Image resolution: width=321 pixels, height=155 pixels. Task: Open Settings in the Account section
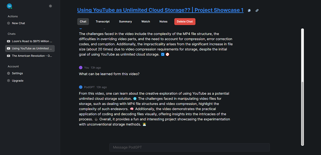tap(17, 73)
